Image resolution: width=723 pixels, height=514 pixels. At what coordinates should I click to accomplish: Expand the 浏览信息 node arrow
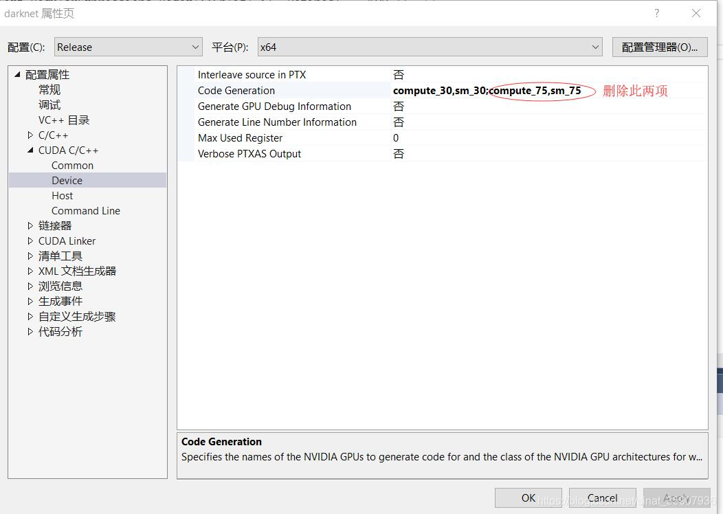(x=30, y=287)
